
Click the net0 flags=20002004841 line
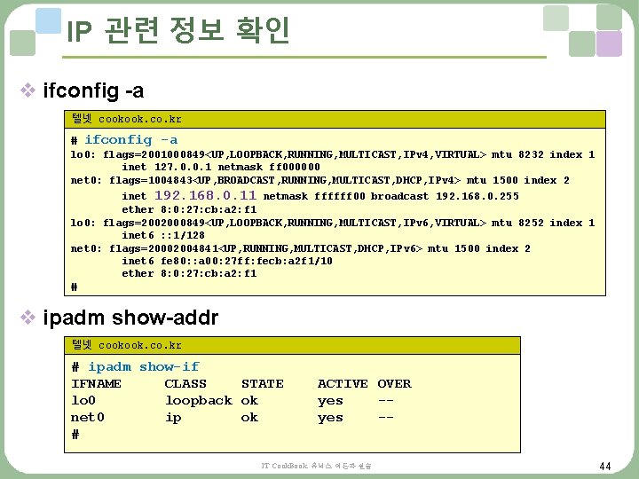(x=300, y=249)
